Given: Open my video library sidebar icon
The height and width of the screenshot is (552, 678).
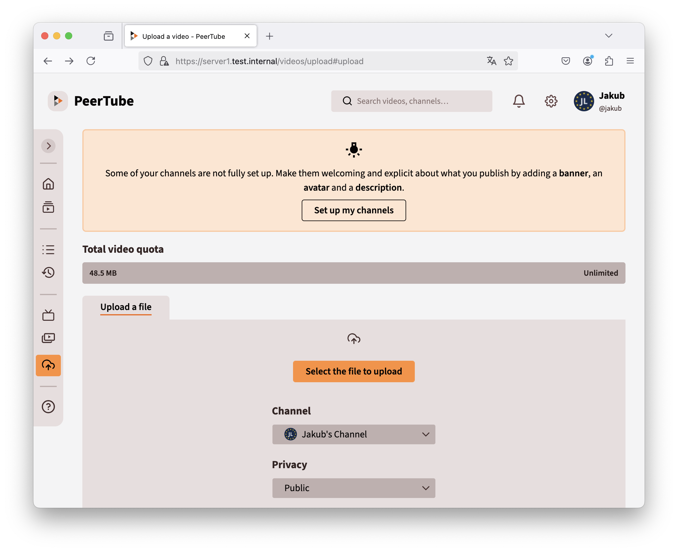Looking at the screenshot, I should point(48,338).
